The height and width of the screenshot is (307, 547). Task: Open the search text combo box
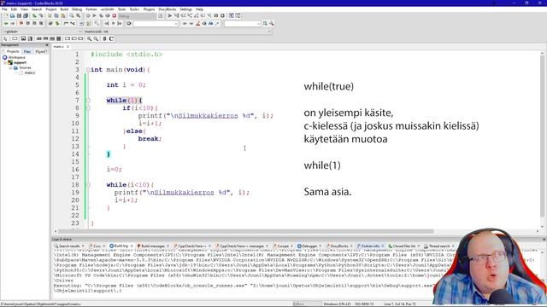[x=156, y=23]
